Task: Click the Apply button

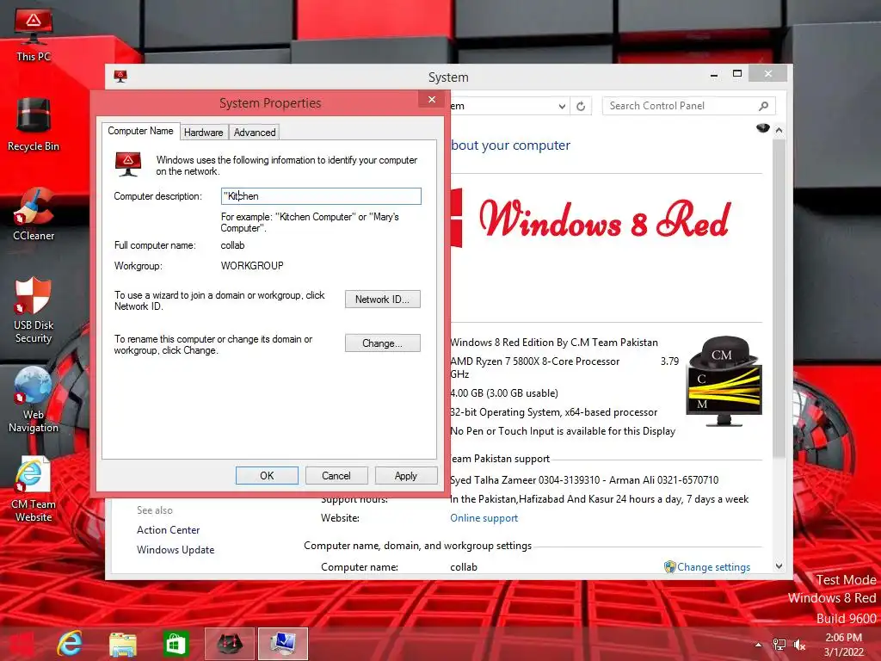Action: pos(406,475)
